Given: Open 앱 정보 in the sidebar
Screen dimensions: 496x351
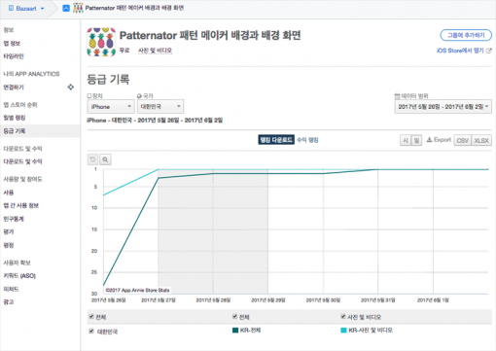Looking at the screenshot, I should (x=12, y=43).
